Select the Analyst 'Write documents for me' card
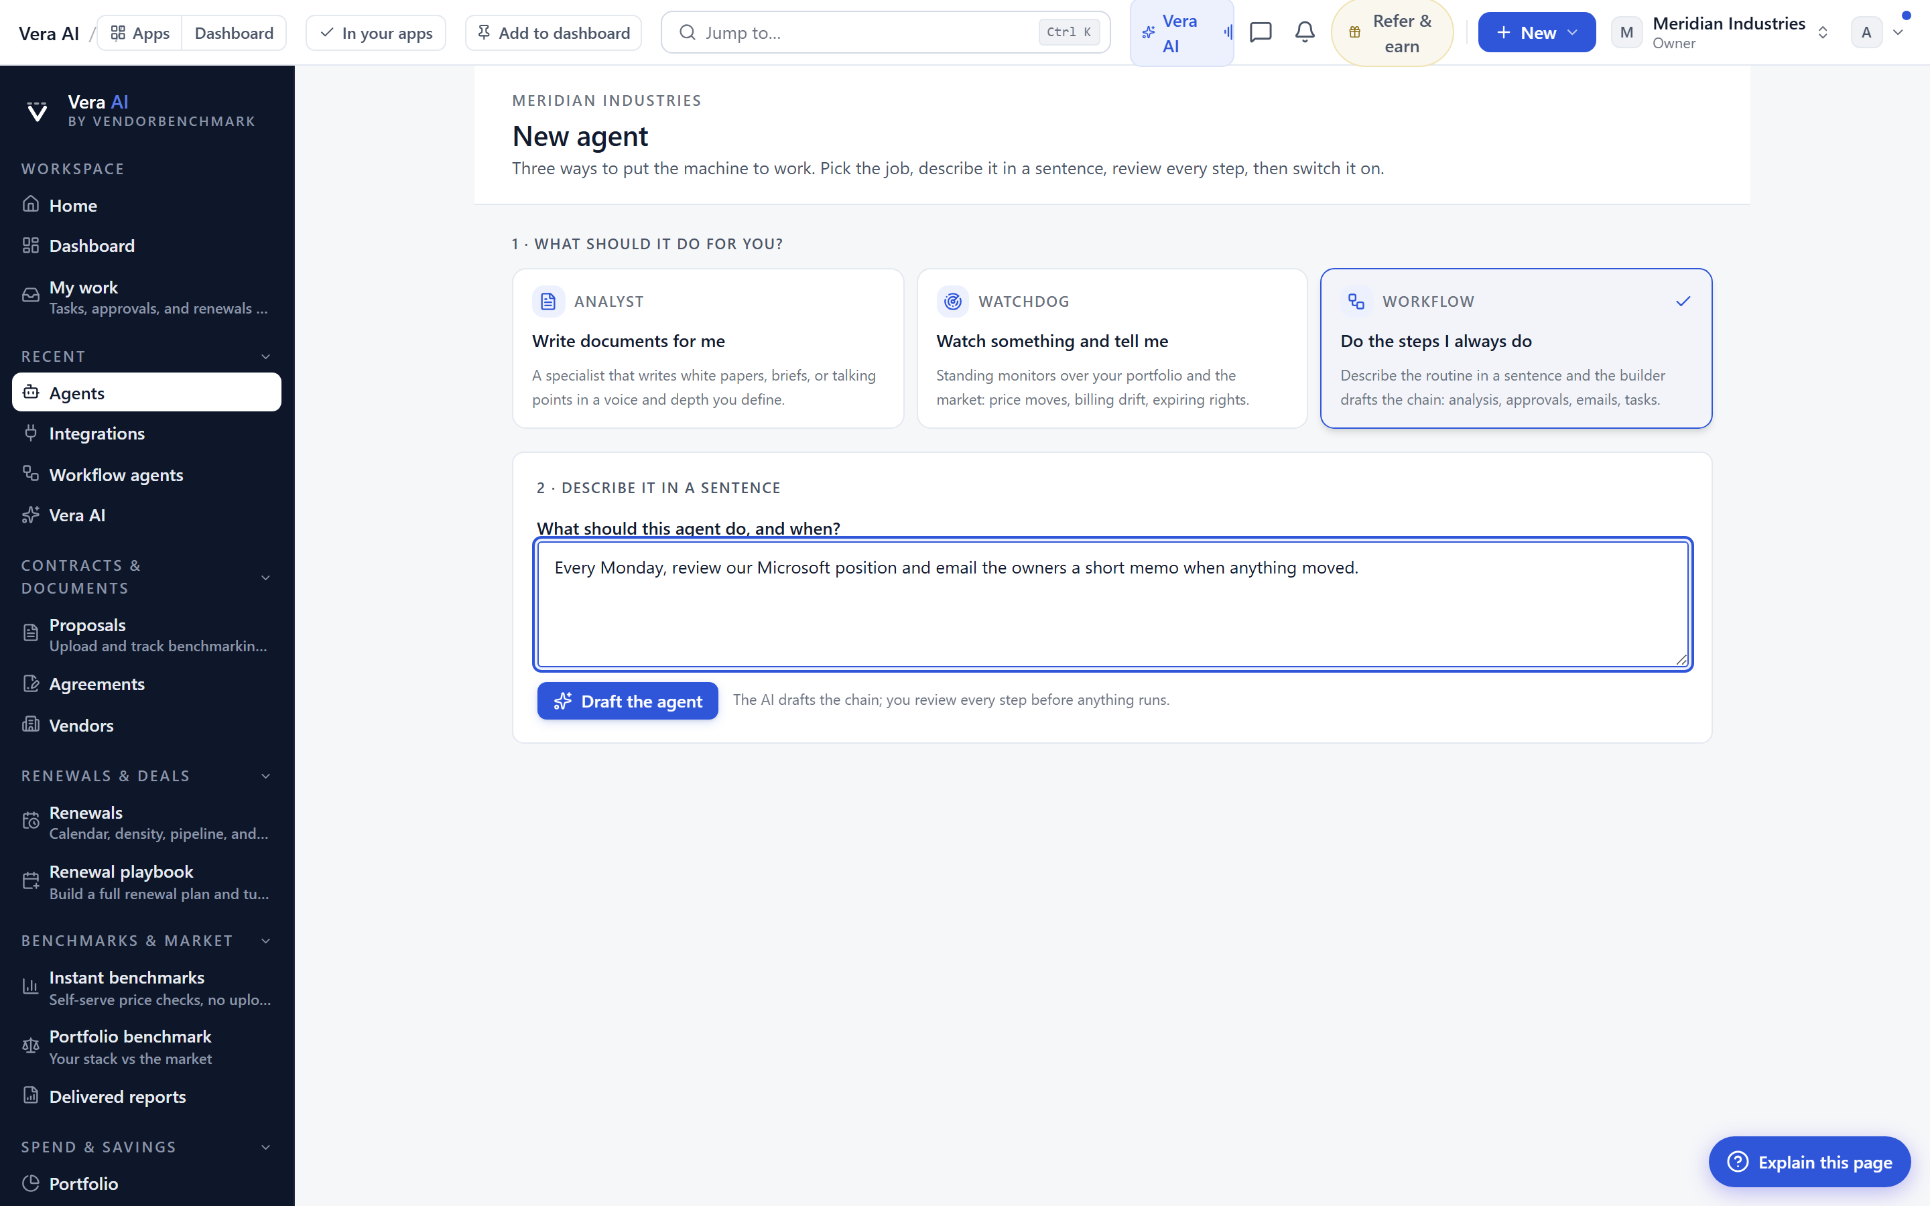 (x=708, y=348)
